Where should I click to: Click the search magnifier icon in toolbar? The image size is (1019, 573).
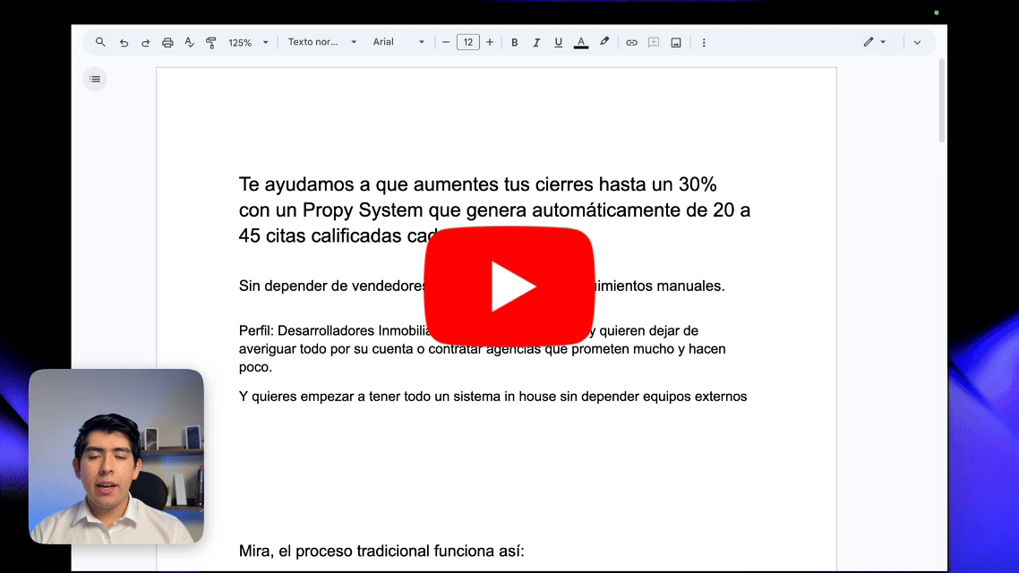click(100, 42)
